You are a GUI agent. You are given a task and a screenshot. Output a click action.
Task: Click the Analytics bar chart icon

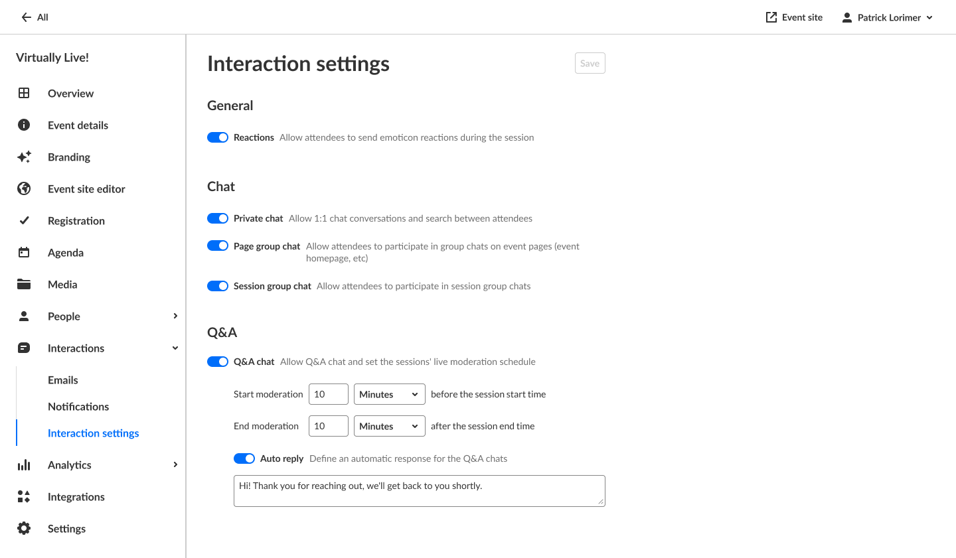pyautogui.click(x=24, y=464)
